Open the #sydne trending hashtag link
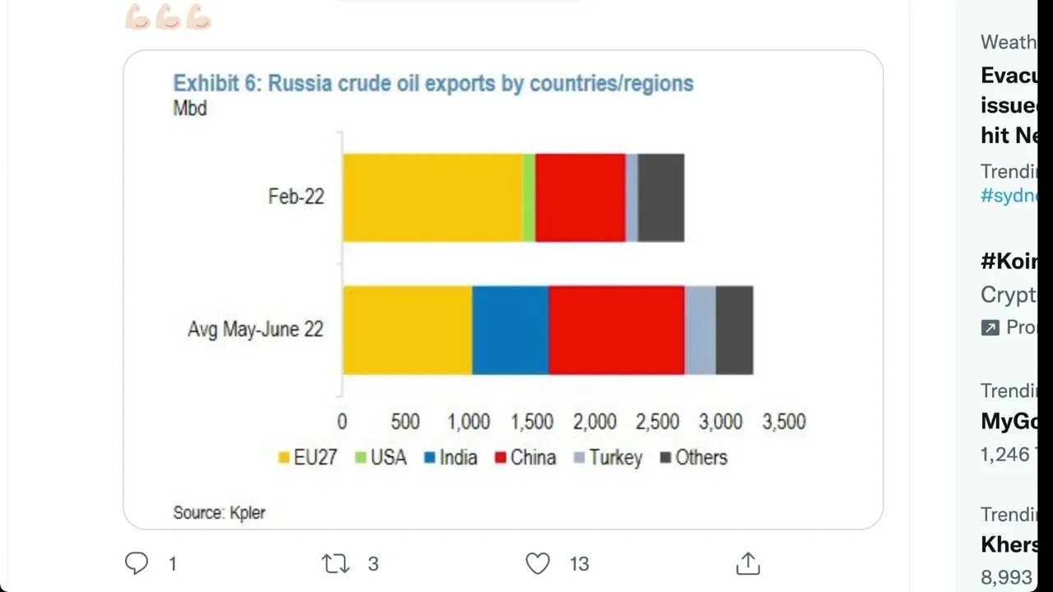 point(1009,196)
